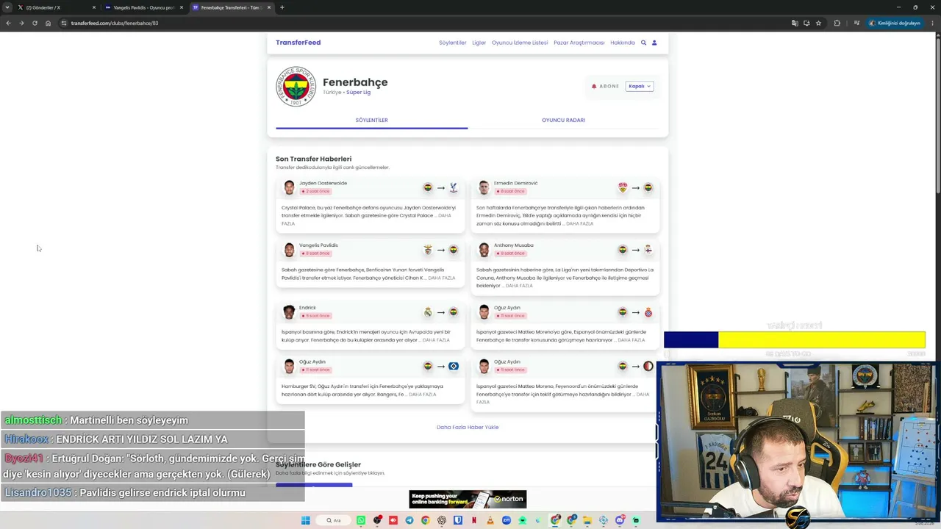Screen dimensions: 941x529
Task: Open Telegram from the taskbar
Action: 409,520
